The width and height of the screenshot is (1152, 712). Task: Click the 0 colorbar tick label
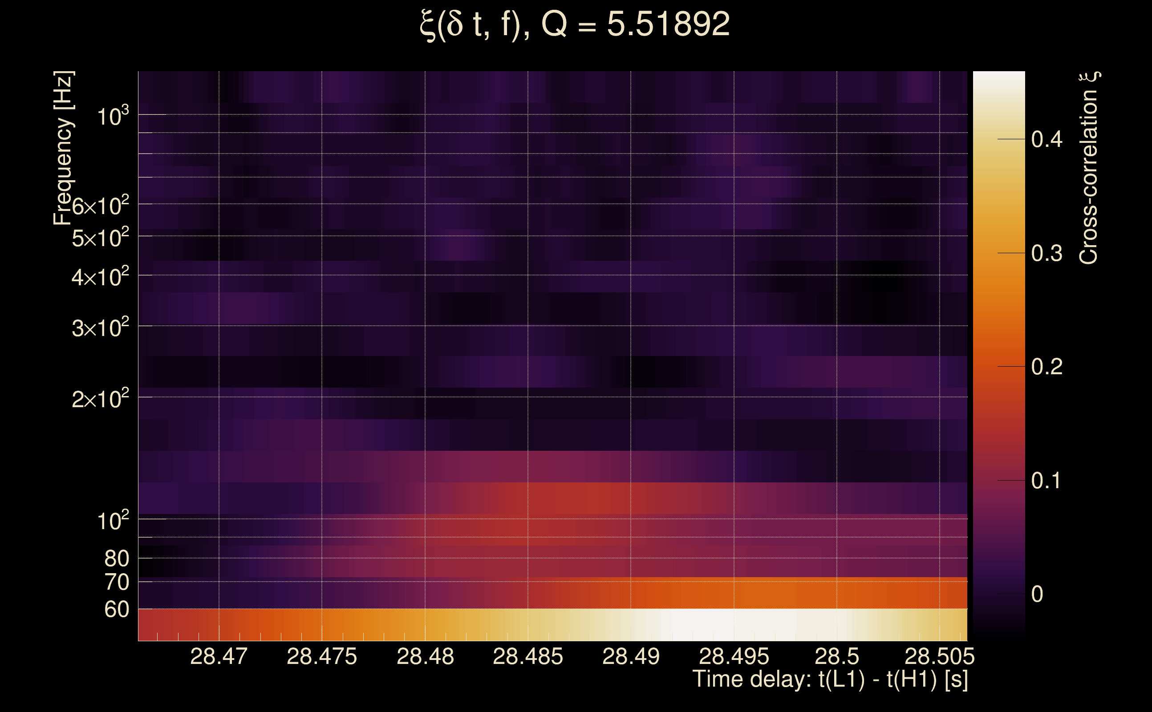click(1037, 594)
